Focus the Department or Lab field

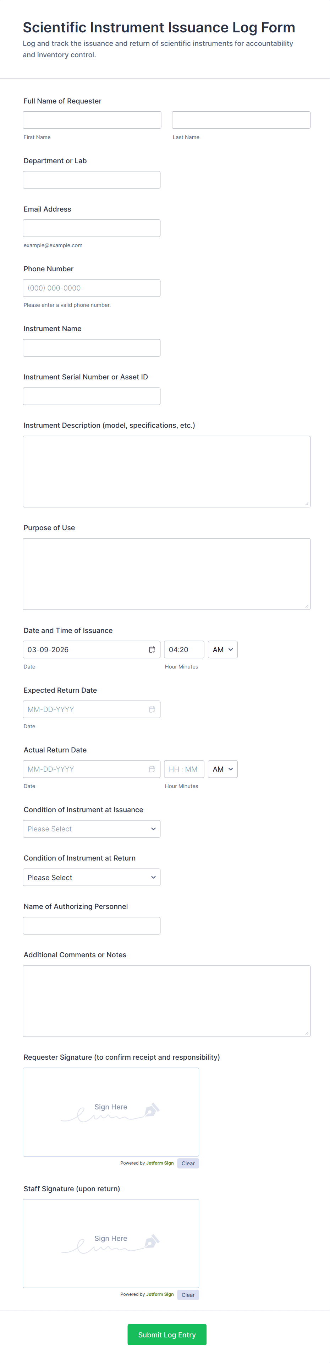[x=91, y=180]
